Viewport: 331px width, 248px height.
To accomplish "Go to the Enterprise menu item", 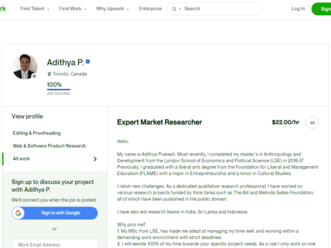I will pos(150,9).
